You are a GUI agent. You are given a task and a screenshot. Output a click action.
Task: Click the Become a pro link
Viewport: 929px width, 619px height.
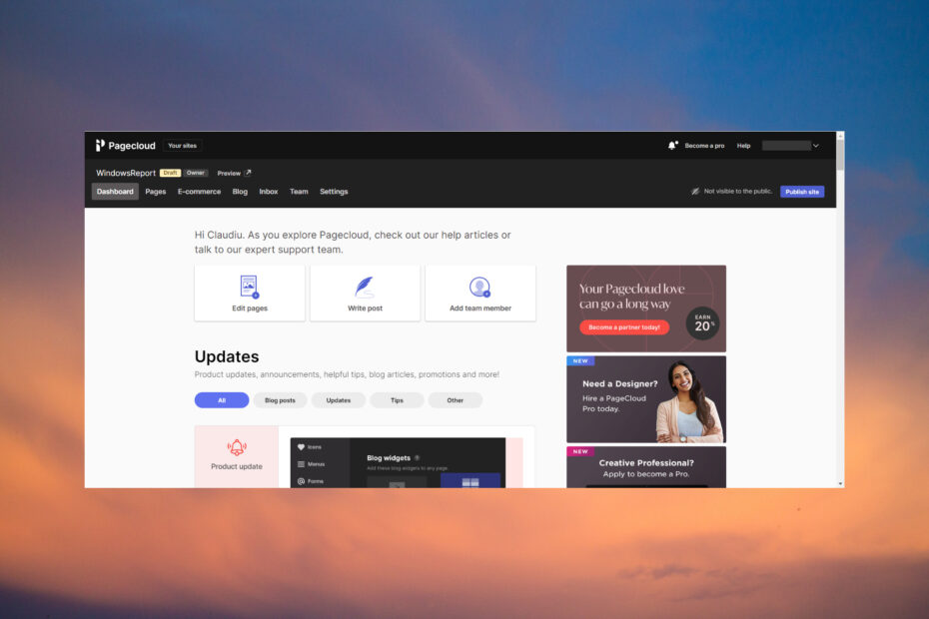(704, 146)
